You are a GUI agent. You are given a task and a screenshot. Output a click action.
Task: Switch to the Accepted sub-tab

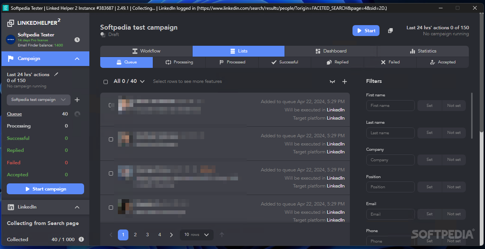tap(443, 62)
